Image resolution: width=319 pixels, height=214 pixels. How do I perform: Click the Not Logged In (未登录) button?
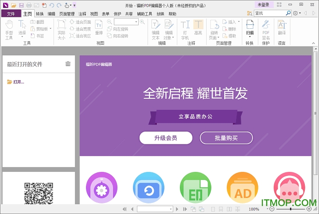pos(263,4)
